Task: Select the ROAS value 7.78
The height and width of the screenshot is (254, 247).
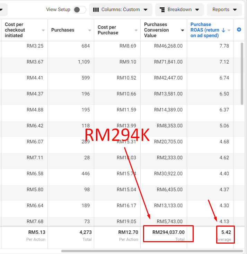Action: [x=224, y=46]
